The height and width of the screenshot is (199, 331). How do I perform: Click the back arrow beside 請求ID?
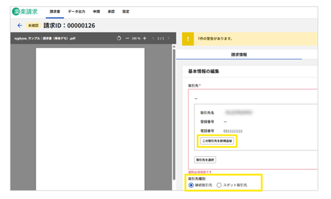click(20, 25)
